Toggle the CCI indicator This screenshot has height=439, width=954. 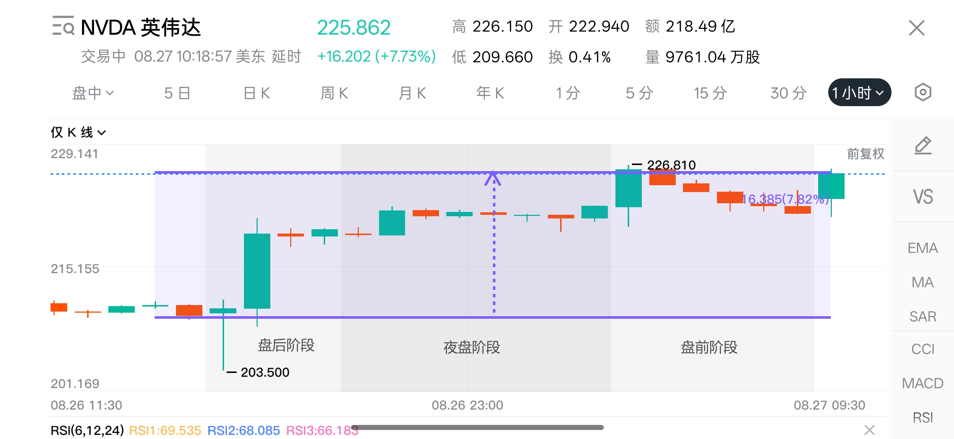pos(923,349)
